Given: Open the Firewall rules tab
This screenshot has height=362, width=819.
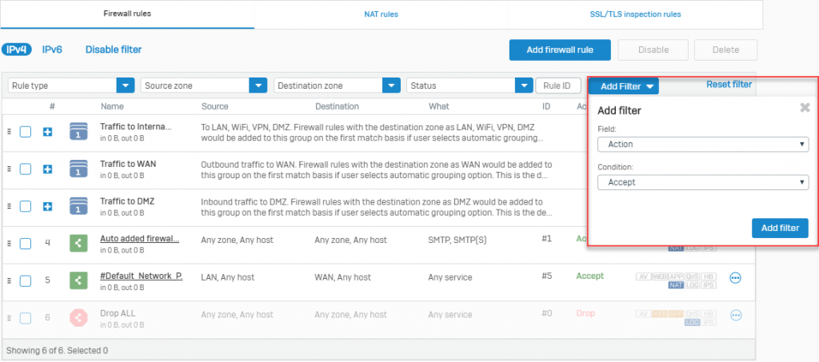Looking at the screenshot, I should point(127,14).
